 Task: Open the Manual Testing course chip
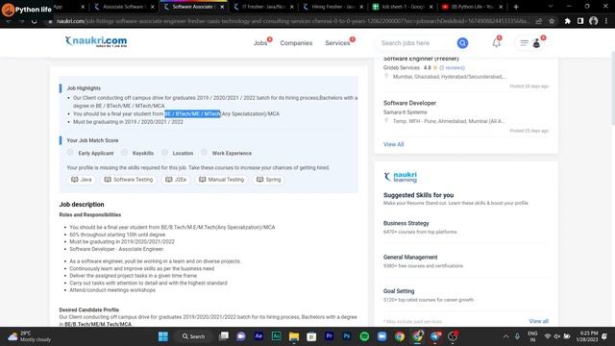click(x=222, y=180)
